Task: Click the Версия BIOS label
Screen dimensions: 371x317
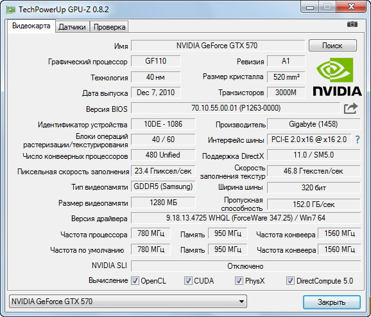Action: point(107,109)
